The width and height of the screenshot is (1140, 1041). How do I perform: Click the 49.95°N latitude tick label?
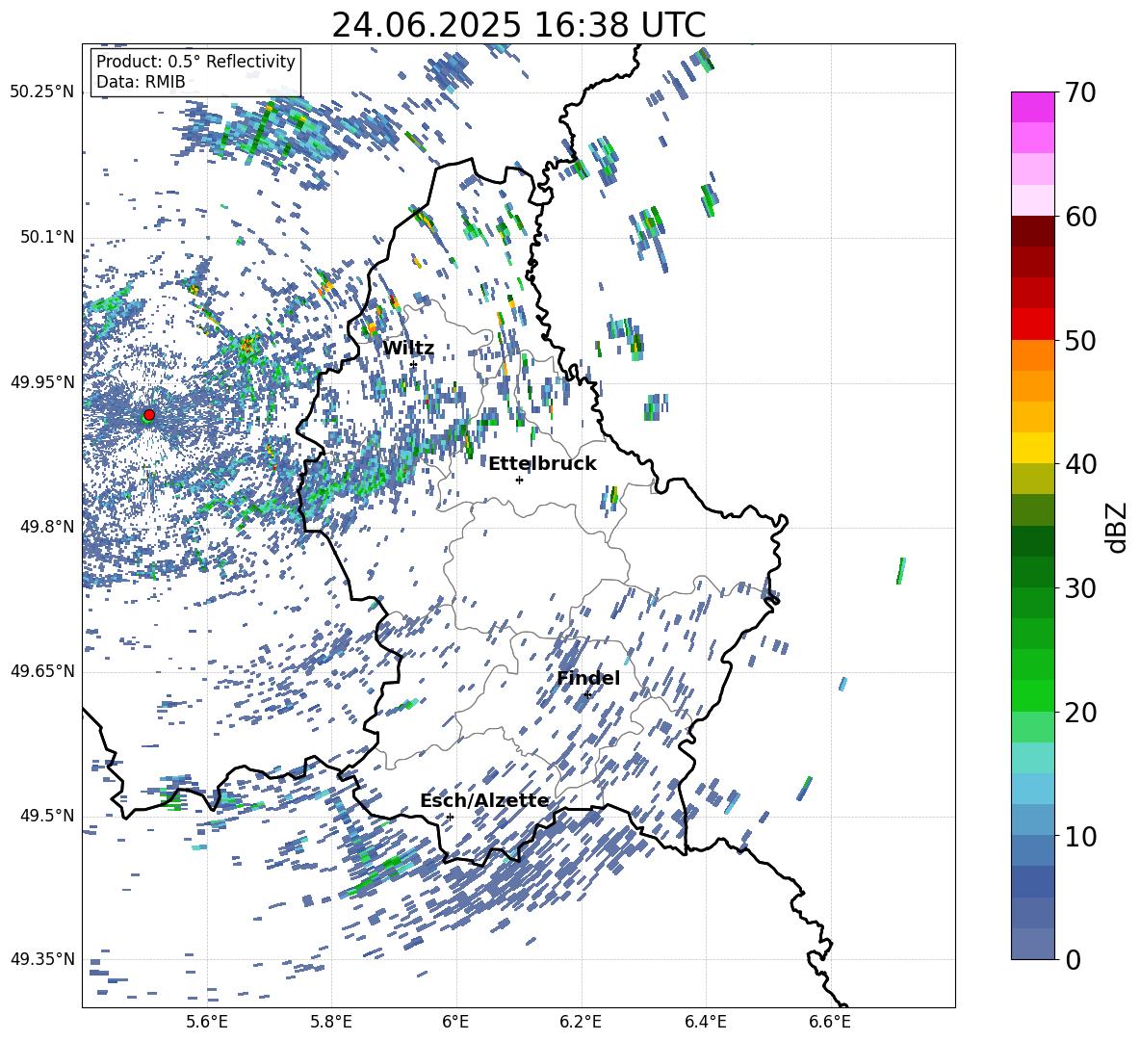pos(42,382)
